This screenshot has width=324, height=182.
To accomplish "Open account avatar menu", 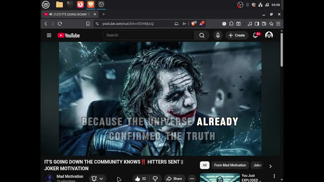I will pyautogui.click(x=269, y=35).
